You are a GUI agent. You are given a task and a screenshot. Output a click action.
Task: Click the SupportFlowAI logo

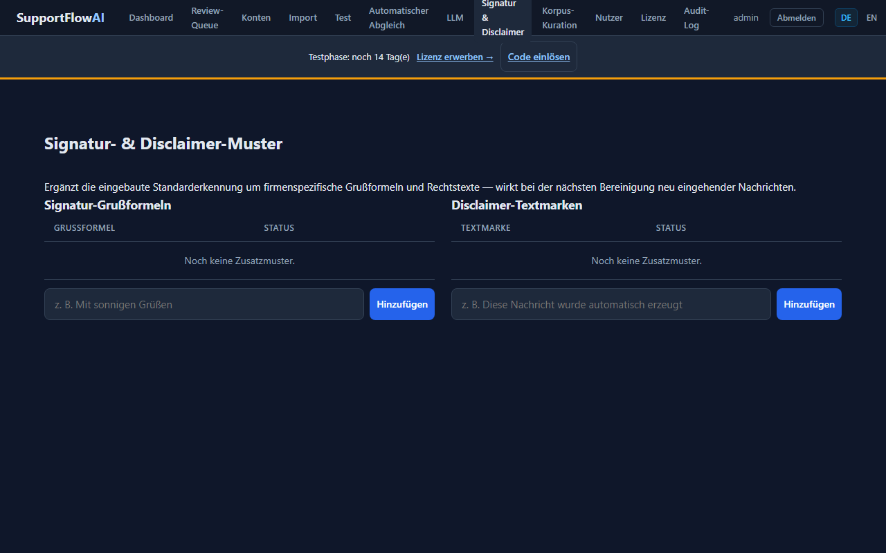click(60, 17)
